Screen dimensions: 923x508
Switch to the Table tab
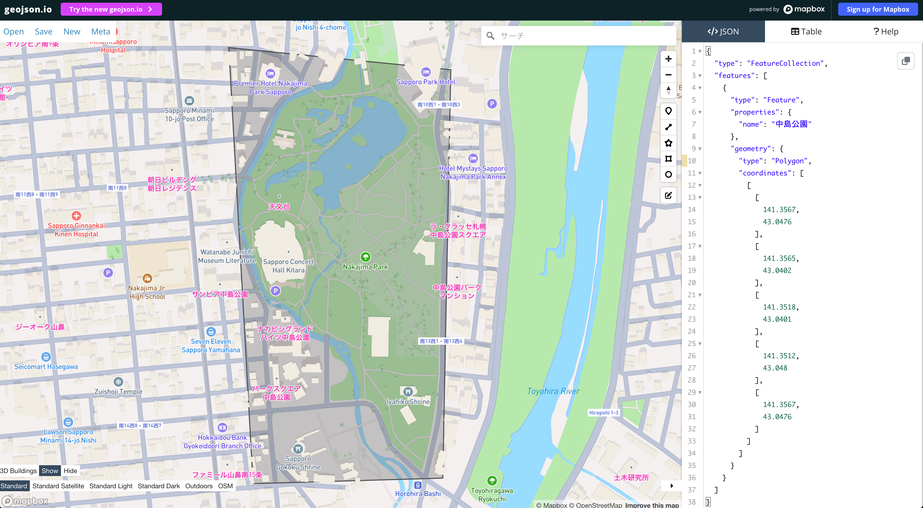point(806,31)
